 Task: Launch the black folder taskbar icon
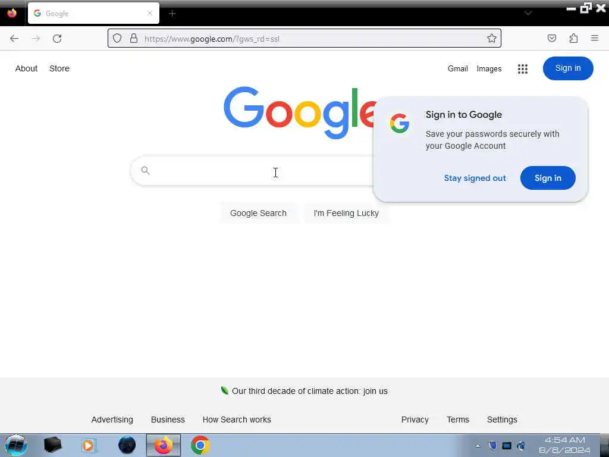pyautogui.click(x=53, y=445)
